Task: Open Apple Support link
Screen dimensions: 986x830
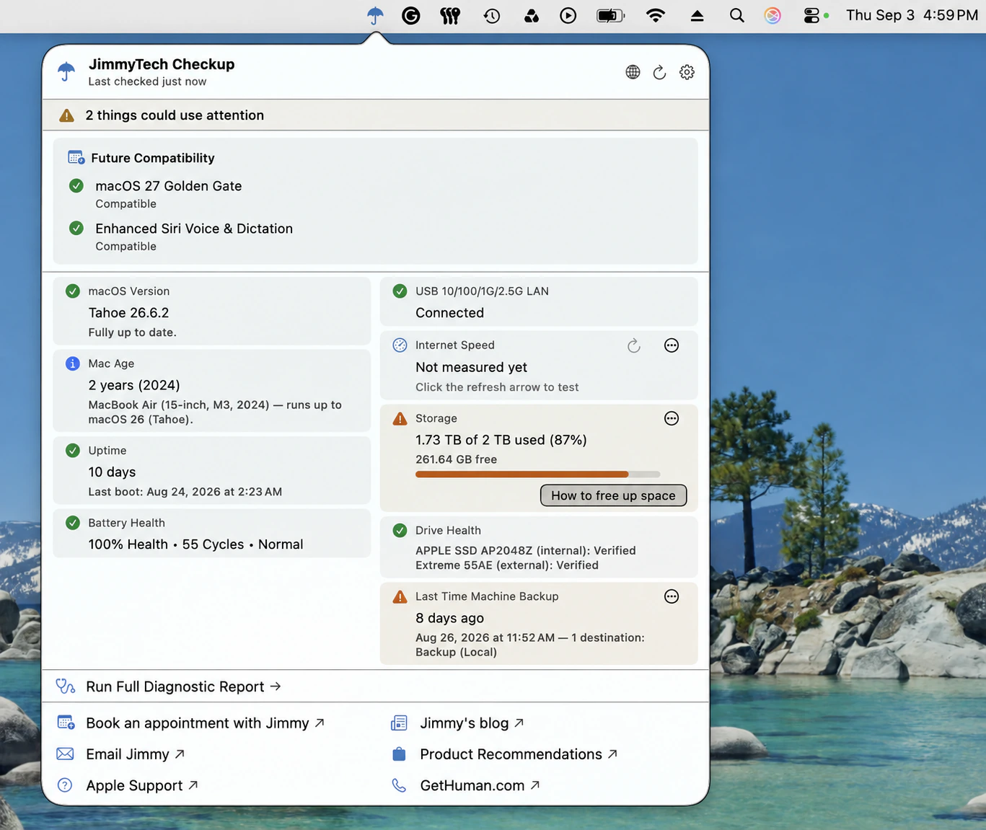Action: [x=141, y=785]
